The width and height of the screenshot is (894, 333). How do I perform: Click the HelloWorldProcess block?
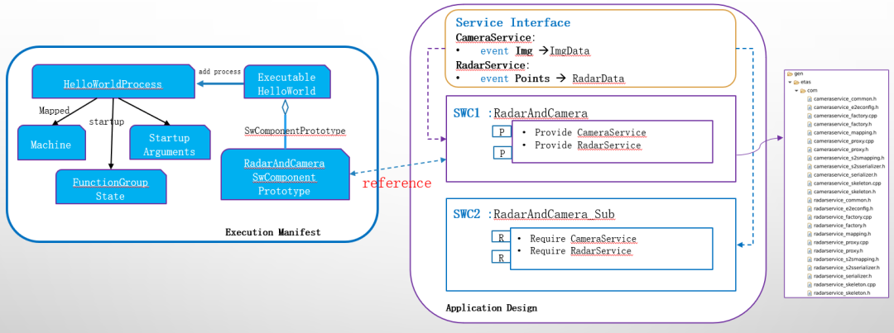pos(113,83)
